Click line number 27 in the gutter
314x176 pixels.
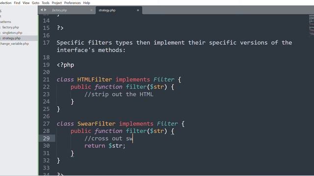pos(46,124)
